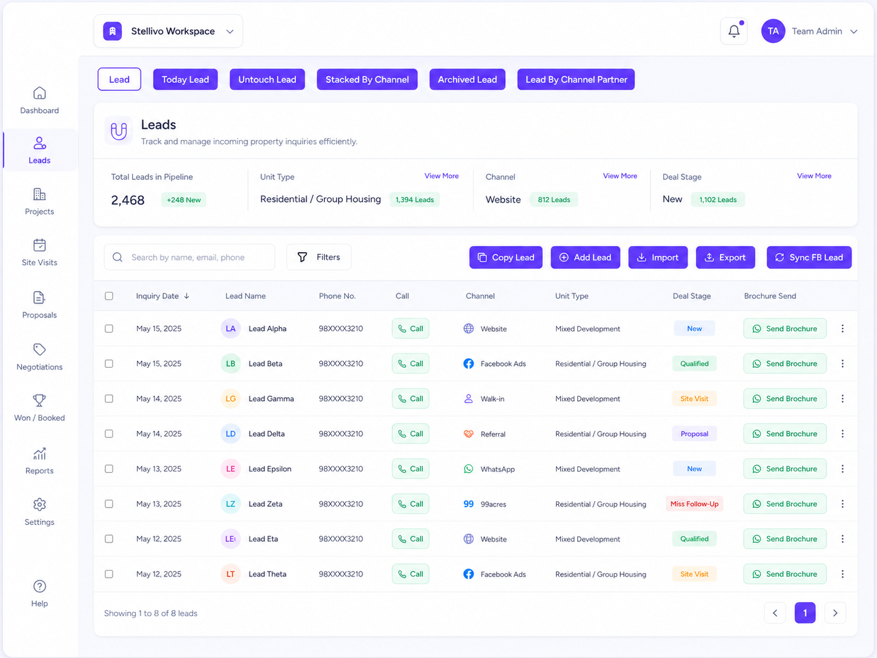Select checkbox for Lead Gamma row
Screen dimensions: 877x658
click(109, 399)
